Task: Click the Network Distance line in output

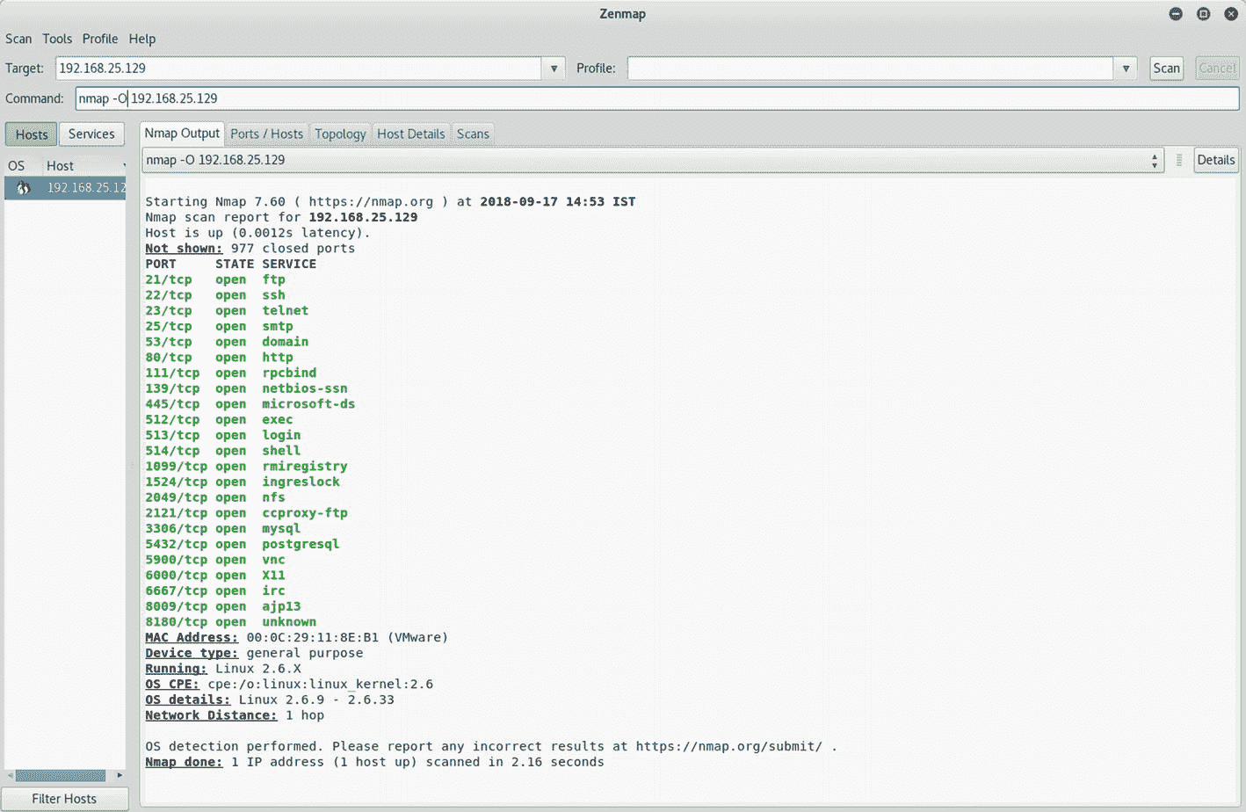Action: (x=235, y=715)
